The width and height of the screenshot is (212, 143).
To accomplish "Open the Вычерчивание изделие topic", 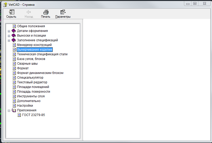I will click(35, 49).
